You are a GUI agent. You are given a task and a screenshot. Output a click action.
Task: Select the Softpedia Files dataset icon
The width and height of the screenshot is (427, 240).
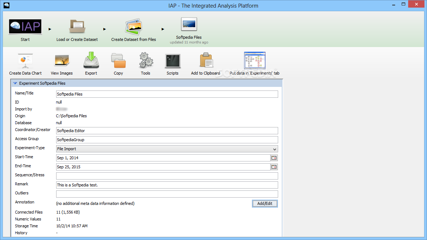[x=189, y=25]
